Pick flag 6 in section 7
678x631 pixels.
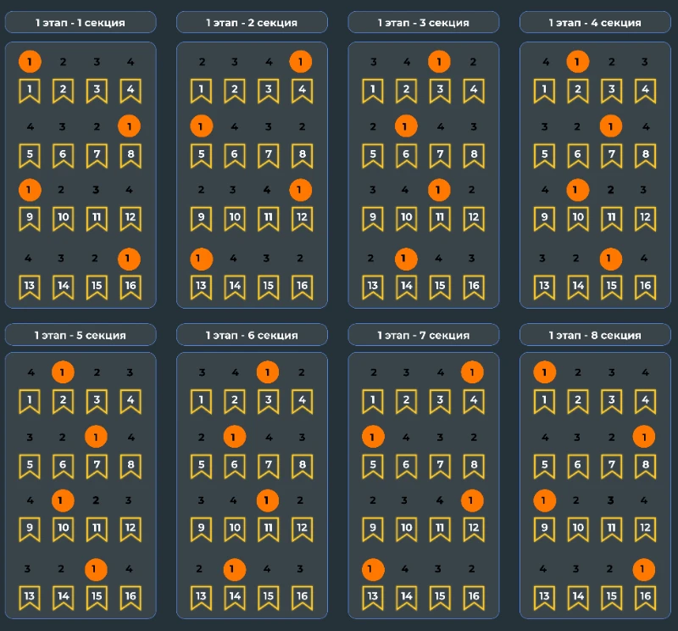pos(407,466)
